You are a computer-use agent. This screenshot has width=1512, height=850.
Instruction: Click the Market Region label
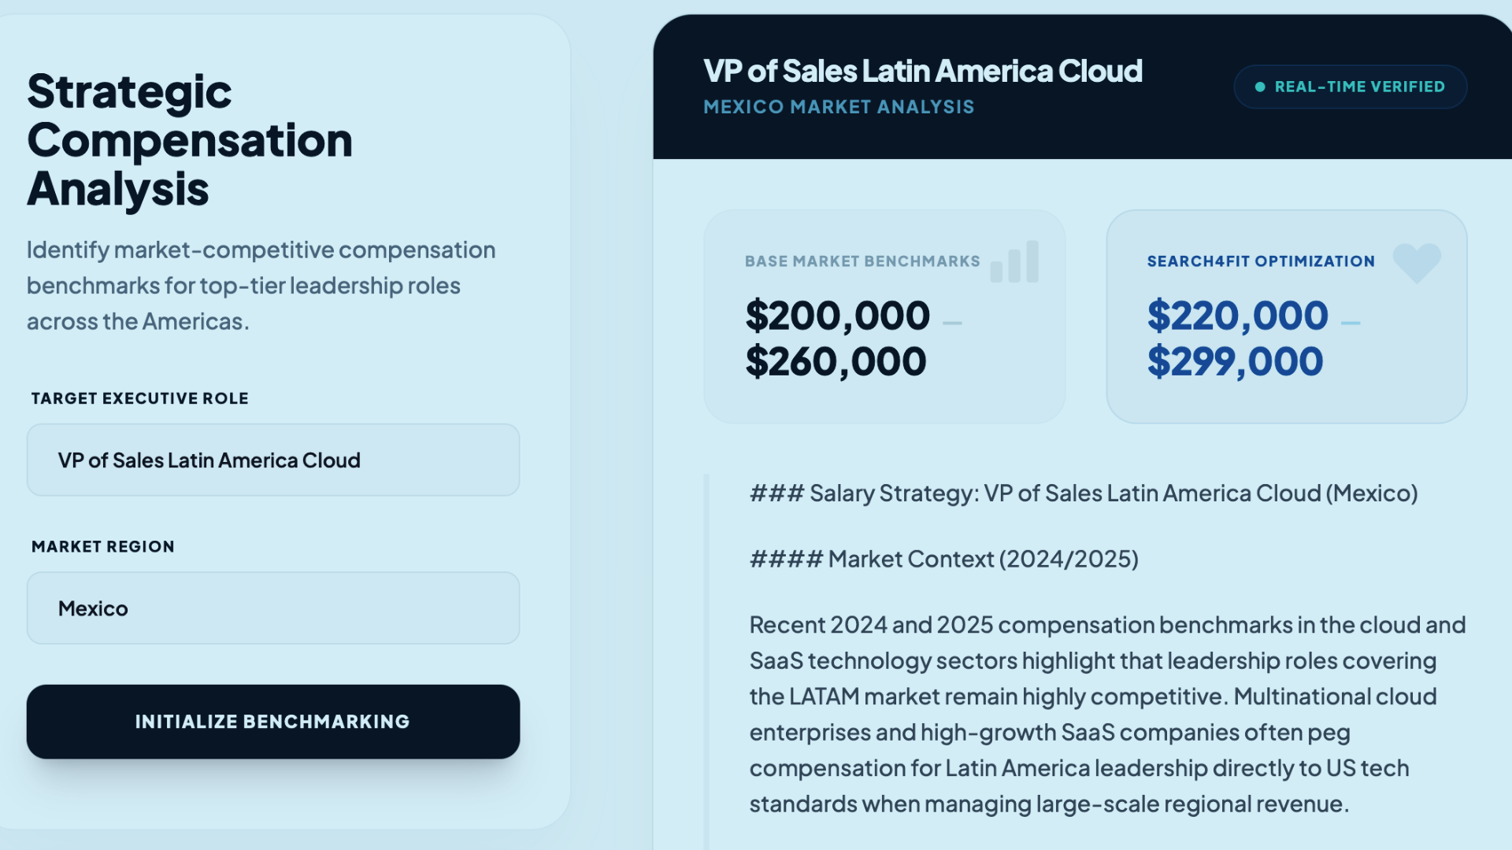pos(102,547)
